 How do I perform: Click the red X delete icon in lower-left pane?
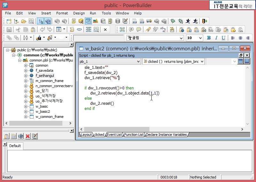coord(28,136)
